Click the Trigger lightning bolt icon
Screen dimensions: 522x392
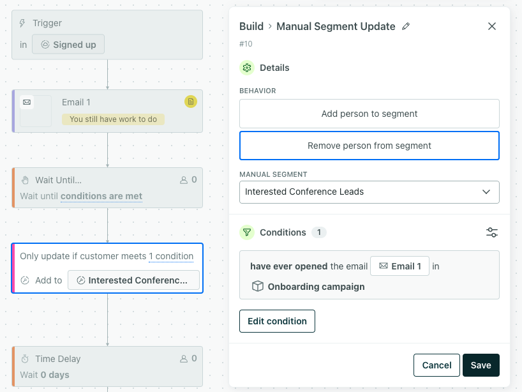[x=22, y=23]
